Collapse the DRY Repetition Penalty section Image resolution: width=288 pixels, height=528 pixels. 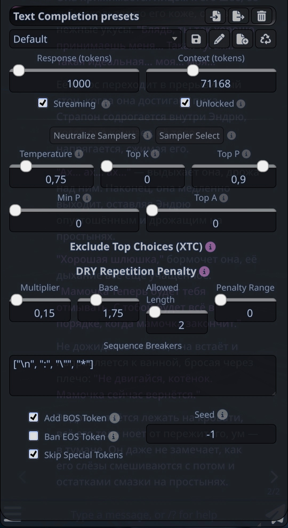(136, 271)
